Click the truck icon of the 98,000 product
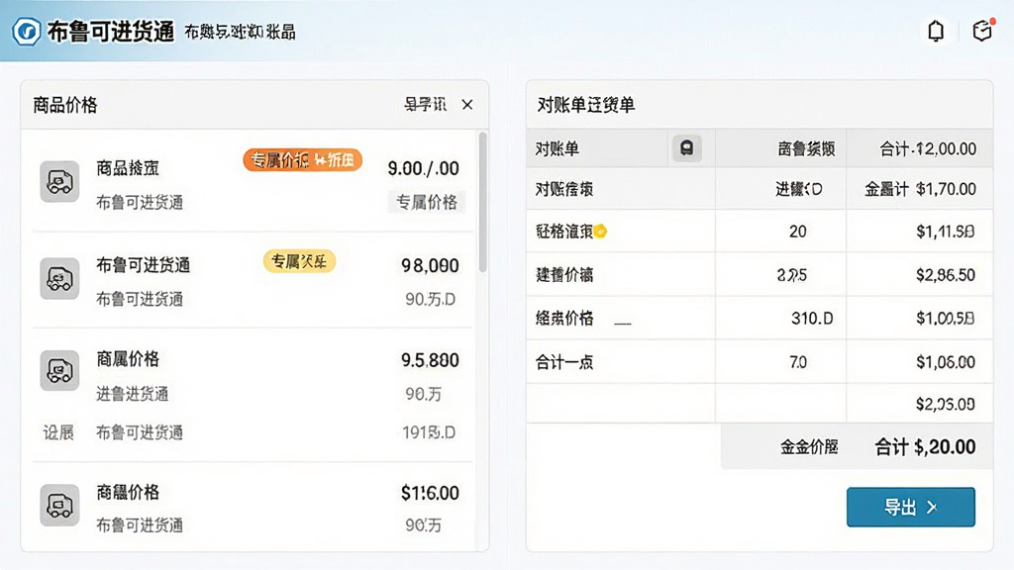1014x570 pixels. [x=59, y=278]
